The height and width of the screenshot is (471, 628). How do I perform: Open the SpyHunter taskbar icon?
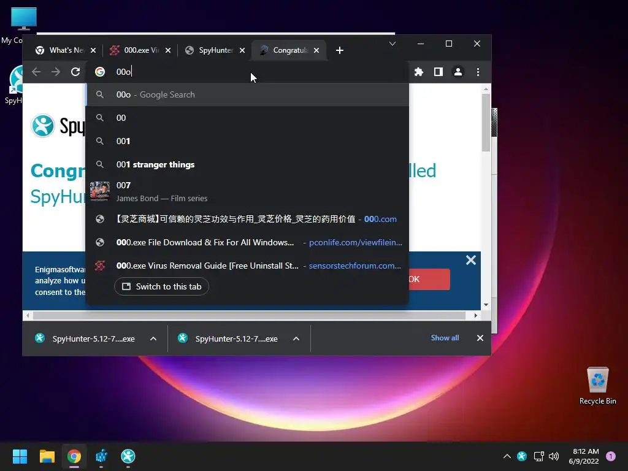click(128, 456)
